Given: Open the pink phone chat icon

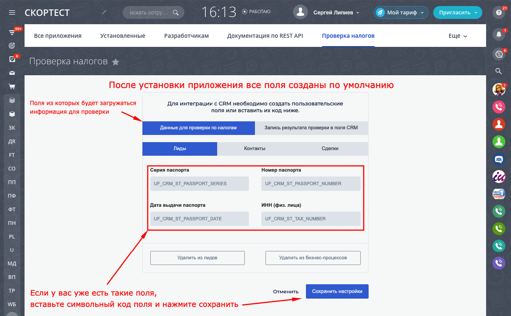Looking at the screenshot, I should click(499, 107).
